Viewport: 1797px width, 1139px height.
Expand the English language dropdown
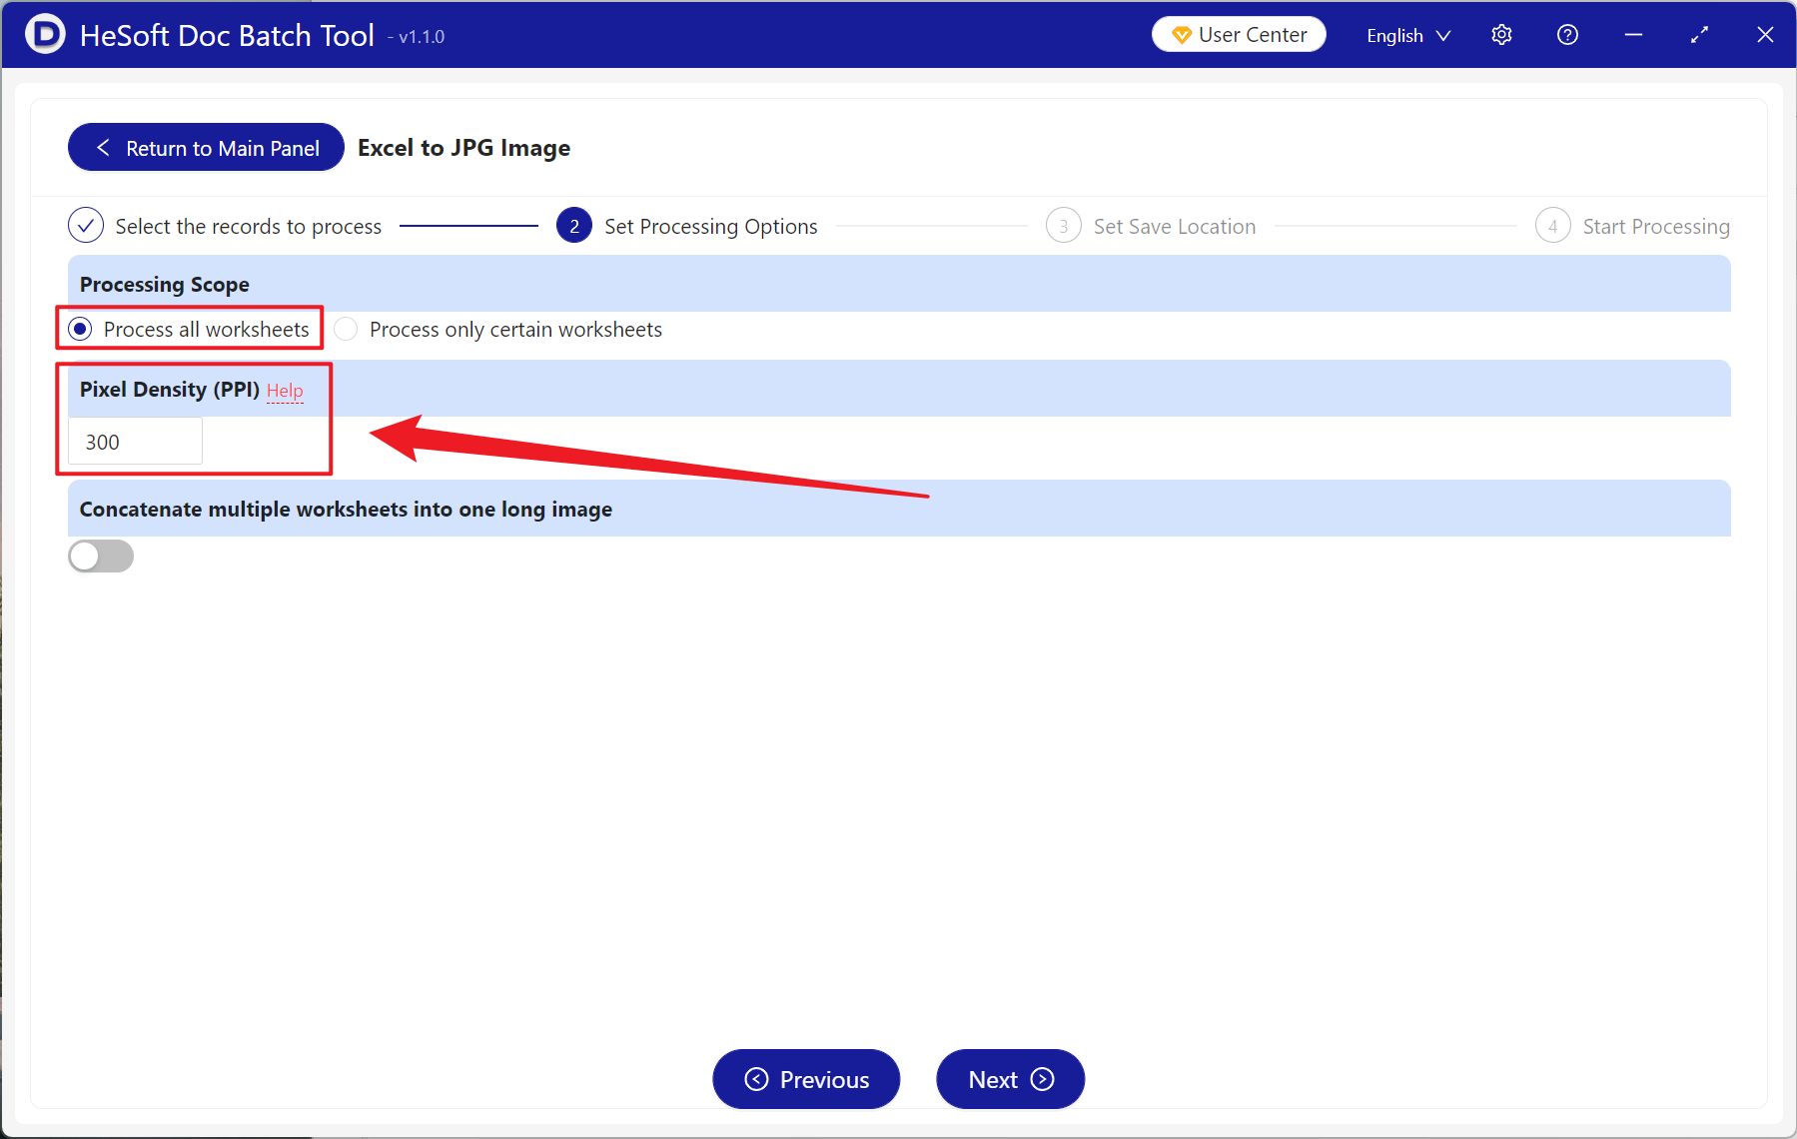pyautogui.click(x=1408, y=35)
